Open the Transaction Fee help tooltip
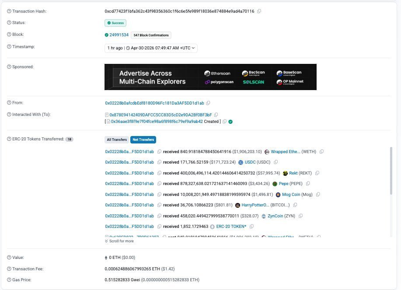This screenshot has width=401, height=290. [x=10, y=269]
